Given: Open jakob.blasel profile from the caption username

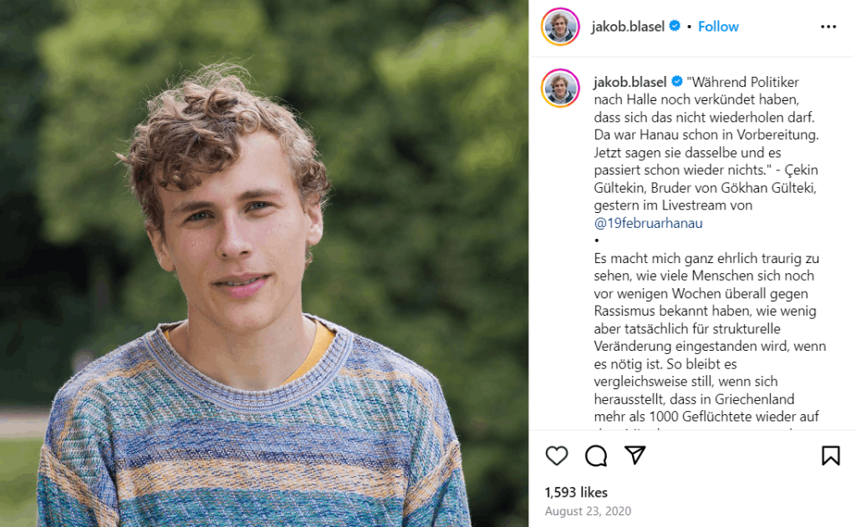Looking at the screenshot, I should (x=630, y=82).
